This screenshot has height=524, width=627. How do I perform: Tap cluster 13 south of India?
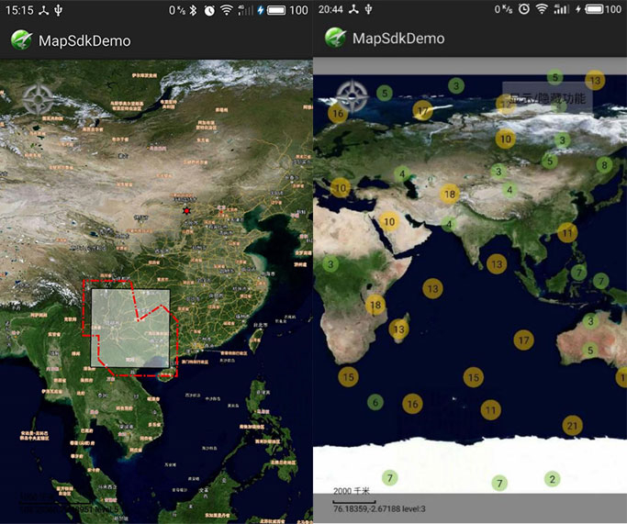[x=497, y=264]
